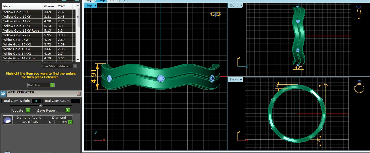Open the Front viewport dropdown arrow

pos(241,80)
